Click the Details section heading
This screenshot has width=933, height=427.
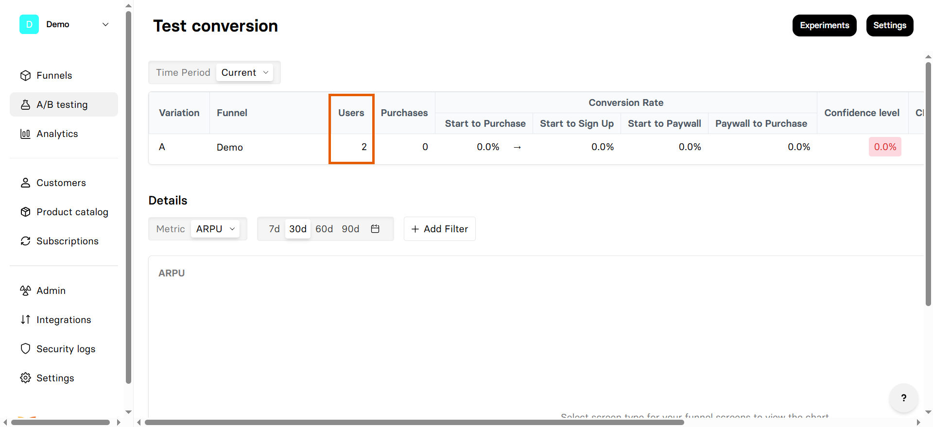point(168,200)
